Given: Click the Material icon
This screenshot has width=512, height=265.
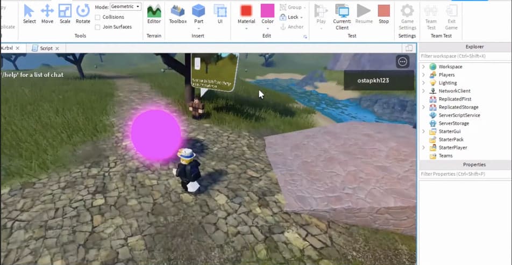Looking at the screenshot, I should [x=246, y=11].
